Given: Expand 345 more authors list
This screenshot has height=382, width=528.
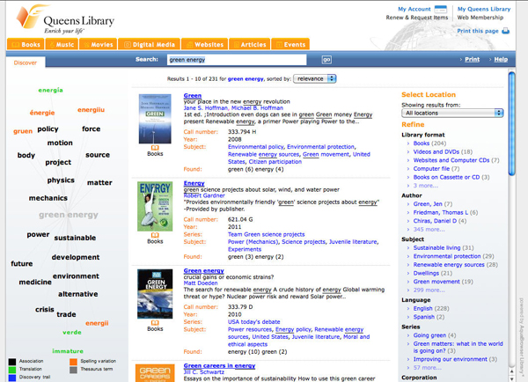Looking at the screenshot, I should click(429, 229).
